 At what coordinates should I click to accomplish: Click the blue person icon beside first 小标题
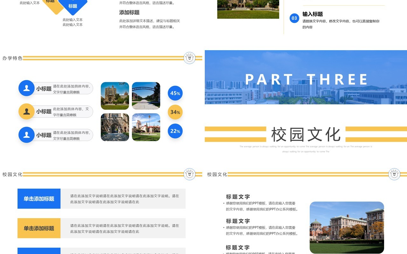[26, 88]
